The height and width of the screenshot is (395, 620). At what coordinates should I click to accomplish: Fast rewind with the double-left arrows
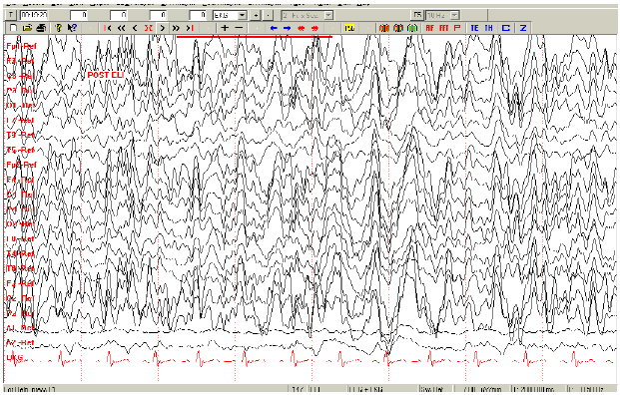[x=121, y=28]
